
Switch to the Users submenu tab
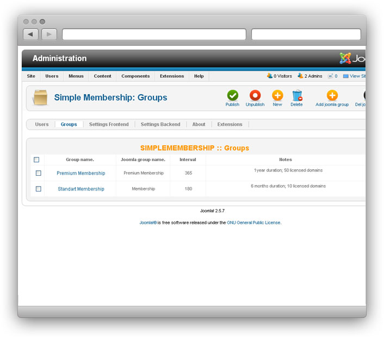pyautogui.click(x=42, y=124)
